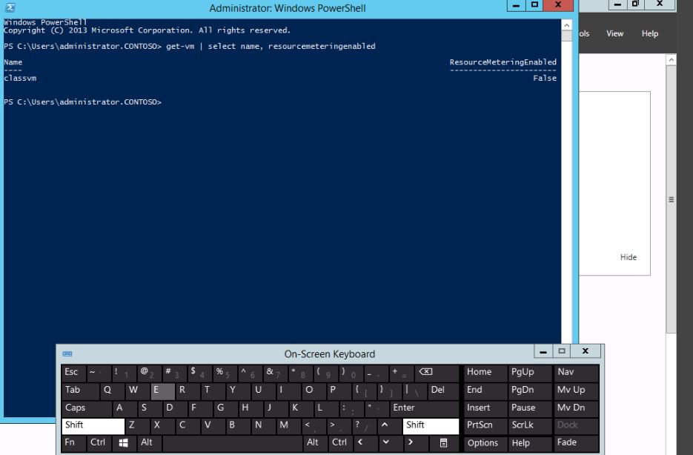The height and width of the screenshot is (455, 693).
Task: Tap the PgDn key
Action: [529, 390]
